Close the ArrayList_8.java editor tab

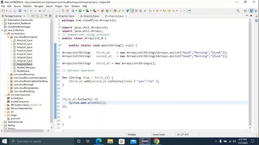pos(126,16)
